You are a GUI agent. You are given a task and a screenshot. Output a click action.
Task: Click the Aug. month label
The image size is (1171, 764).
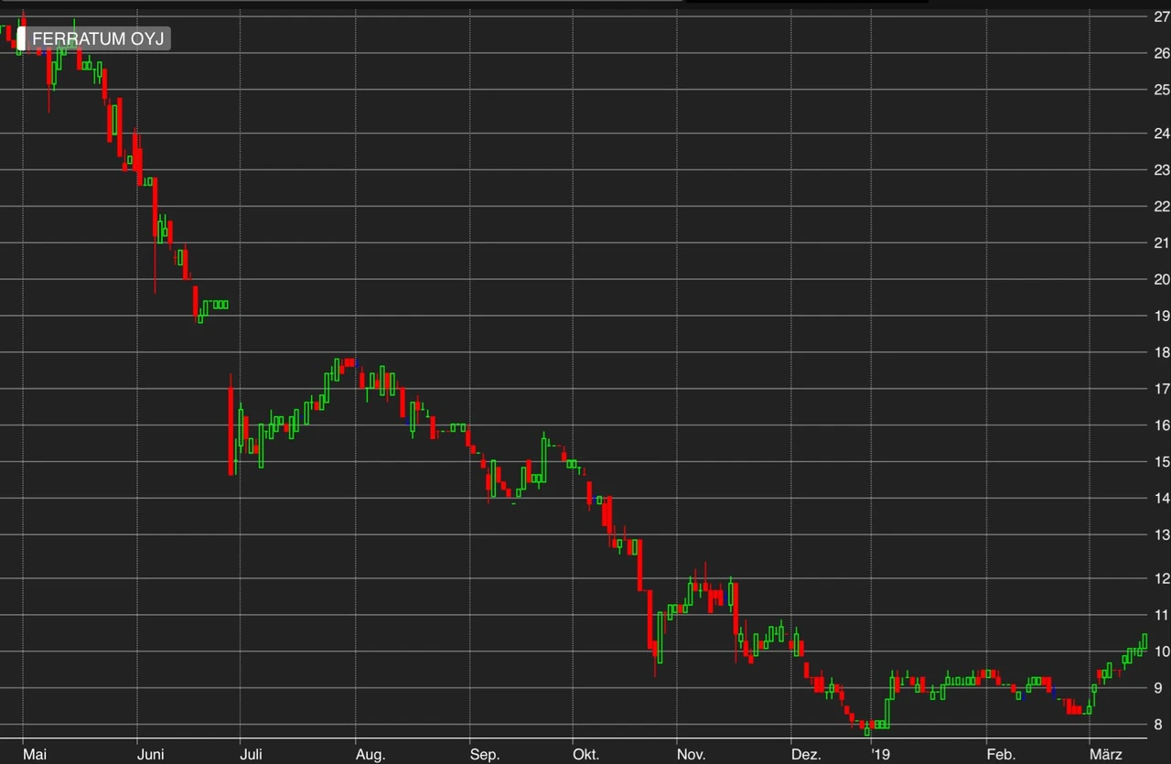[371, 755]
